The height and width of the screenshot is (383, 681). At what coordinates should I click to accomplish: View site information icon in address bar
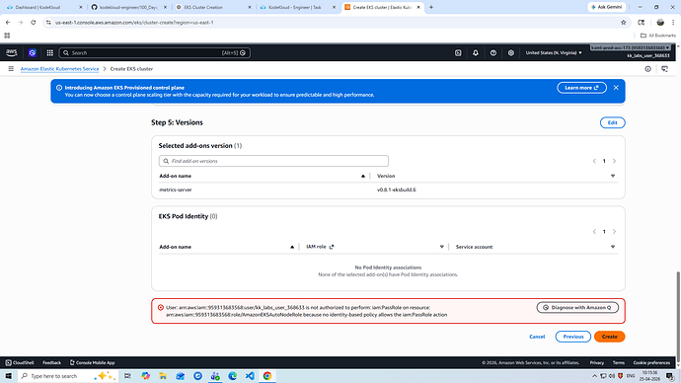48,22
